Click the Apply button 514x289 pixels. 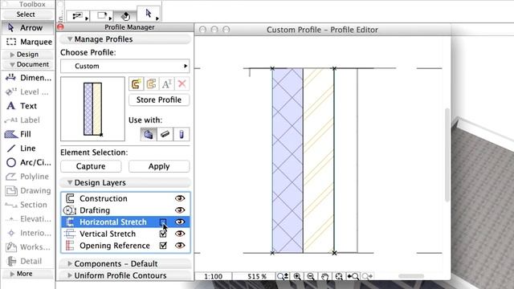[159, 166]
